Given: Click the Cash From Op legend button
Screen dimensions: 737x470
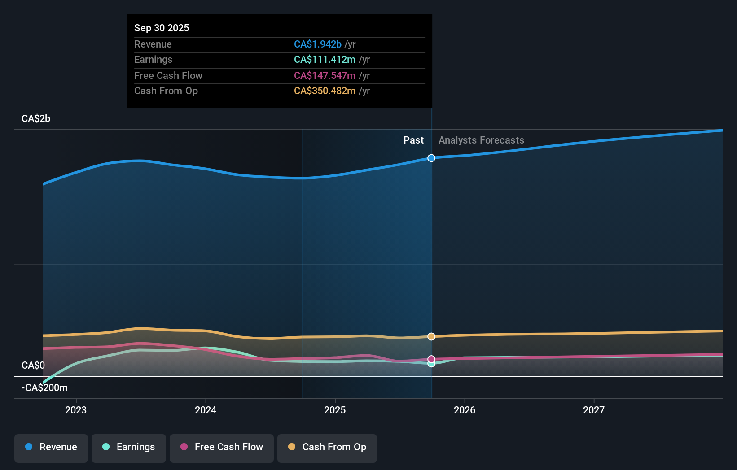Looking at the screenshot, I should click(x=327, y=447).
